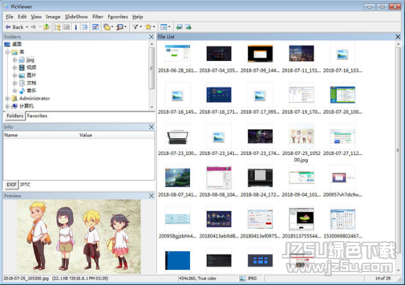Image resolution: width=405 pixels, height=285 pixels.
Task: Open the view mode dropdown arrow
Action: [169, 27]
